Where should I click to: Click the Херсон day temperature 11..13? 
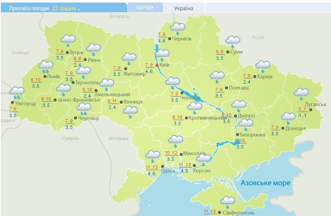tap(185, 165)
